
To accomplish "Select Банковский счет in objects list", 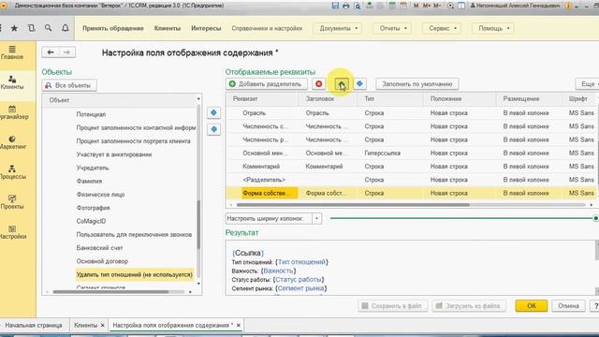I will 100,247.
